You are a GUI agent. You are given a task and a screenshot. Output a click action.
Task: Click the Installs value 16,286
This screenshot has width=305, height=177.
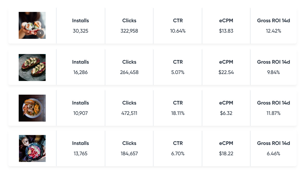pyautogui.click(x=80, y=72)
